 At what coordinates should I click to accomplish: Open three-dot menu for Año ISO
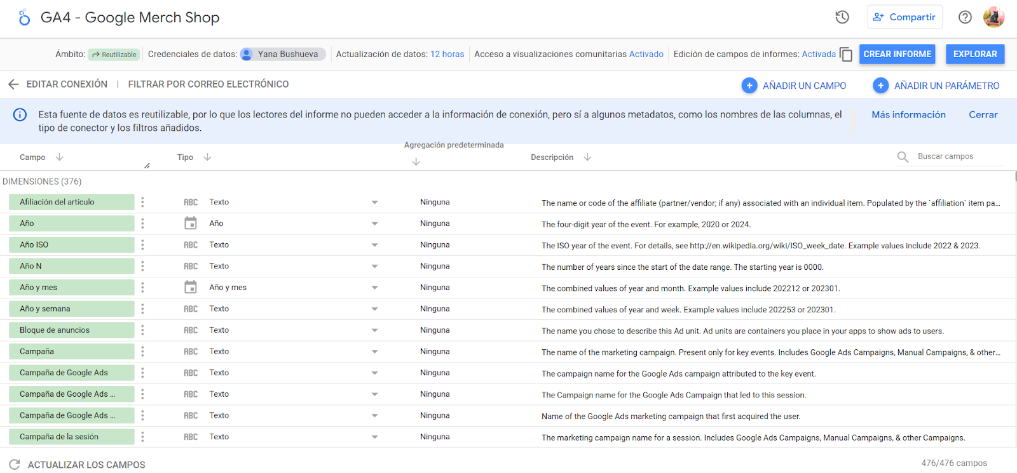coord(142,244)
